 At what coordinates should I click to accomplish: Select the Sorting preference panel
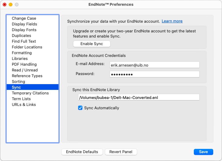click(x=32, y=82)
